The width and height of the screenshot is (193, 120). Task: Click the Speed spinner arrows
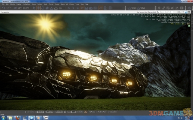(76, 112)
